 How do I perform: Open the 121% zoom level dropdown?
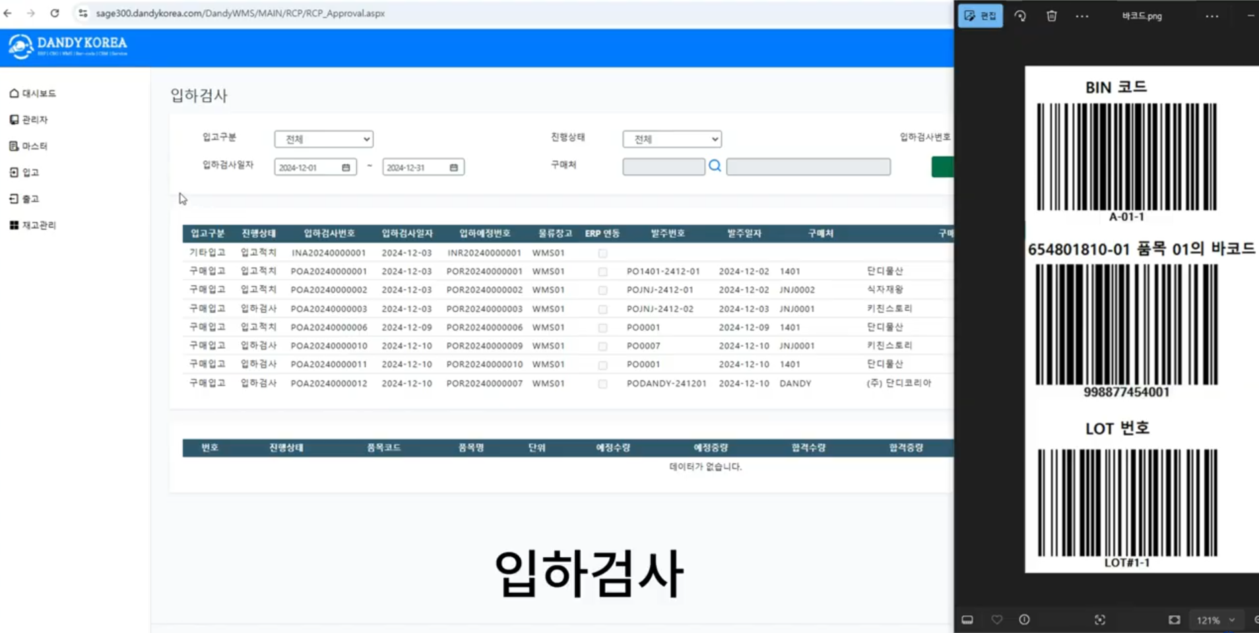(x=1215, y=620)
